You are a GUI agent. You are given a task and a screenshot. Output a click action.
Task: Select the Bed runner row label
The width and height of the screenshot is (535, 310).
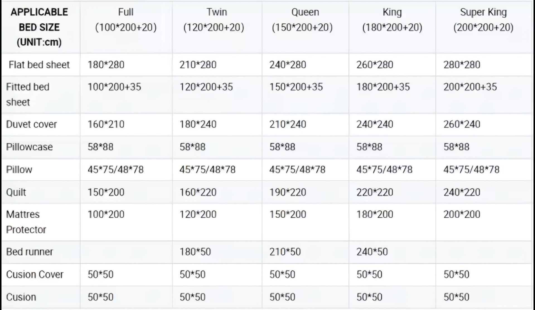29,252
